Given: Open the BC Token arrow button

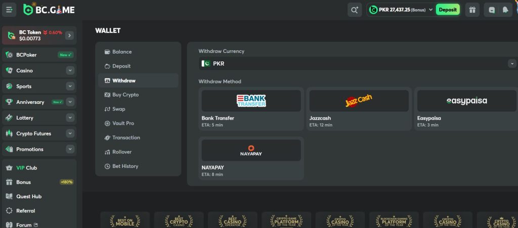Looking at the screenshot, I should click(69, 35).
